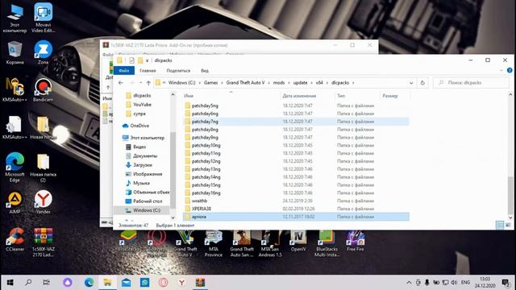Expand quick access toolbar customize arrow
516x290 pixels.
[x=147, y=60]
